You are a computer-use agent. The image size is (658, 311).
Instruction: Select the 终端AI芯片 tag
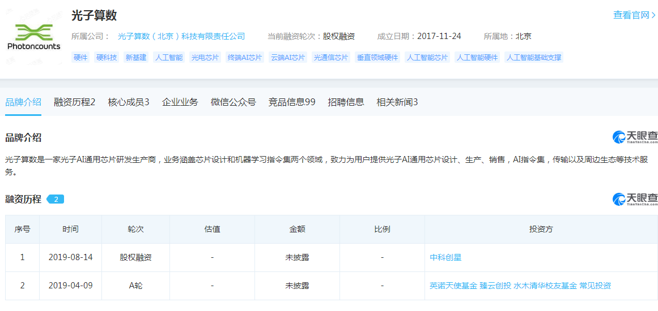[x=245, y=58]
